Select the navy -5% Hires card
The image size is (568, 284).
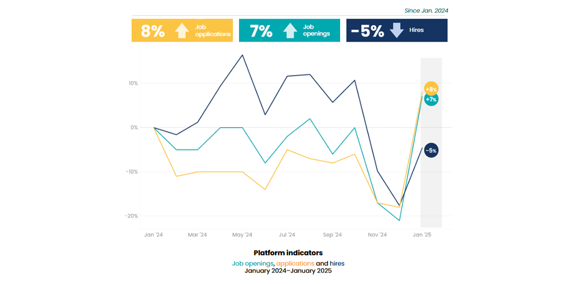(397, 31)
